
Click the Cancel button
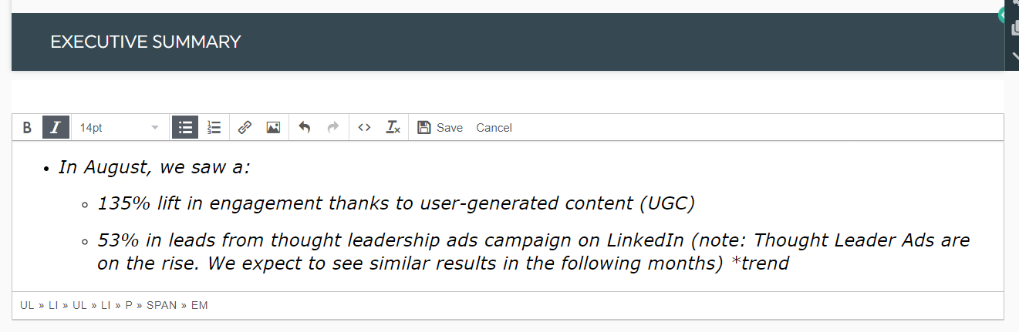point(494,128)
